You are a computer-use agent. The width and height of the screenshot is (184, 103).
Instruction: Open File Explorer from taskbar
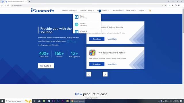[68, 101]
